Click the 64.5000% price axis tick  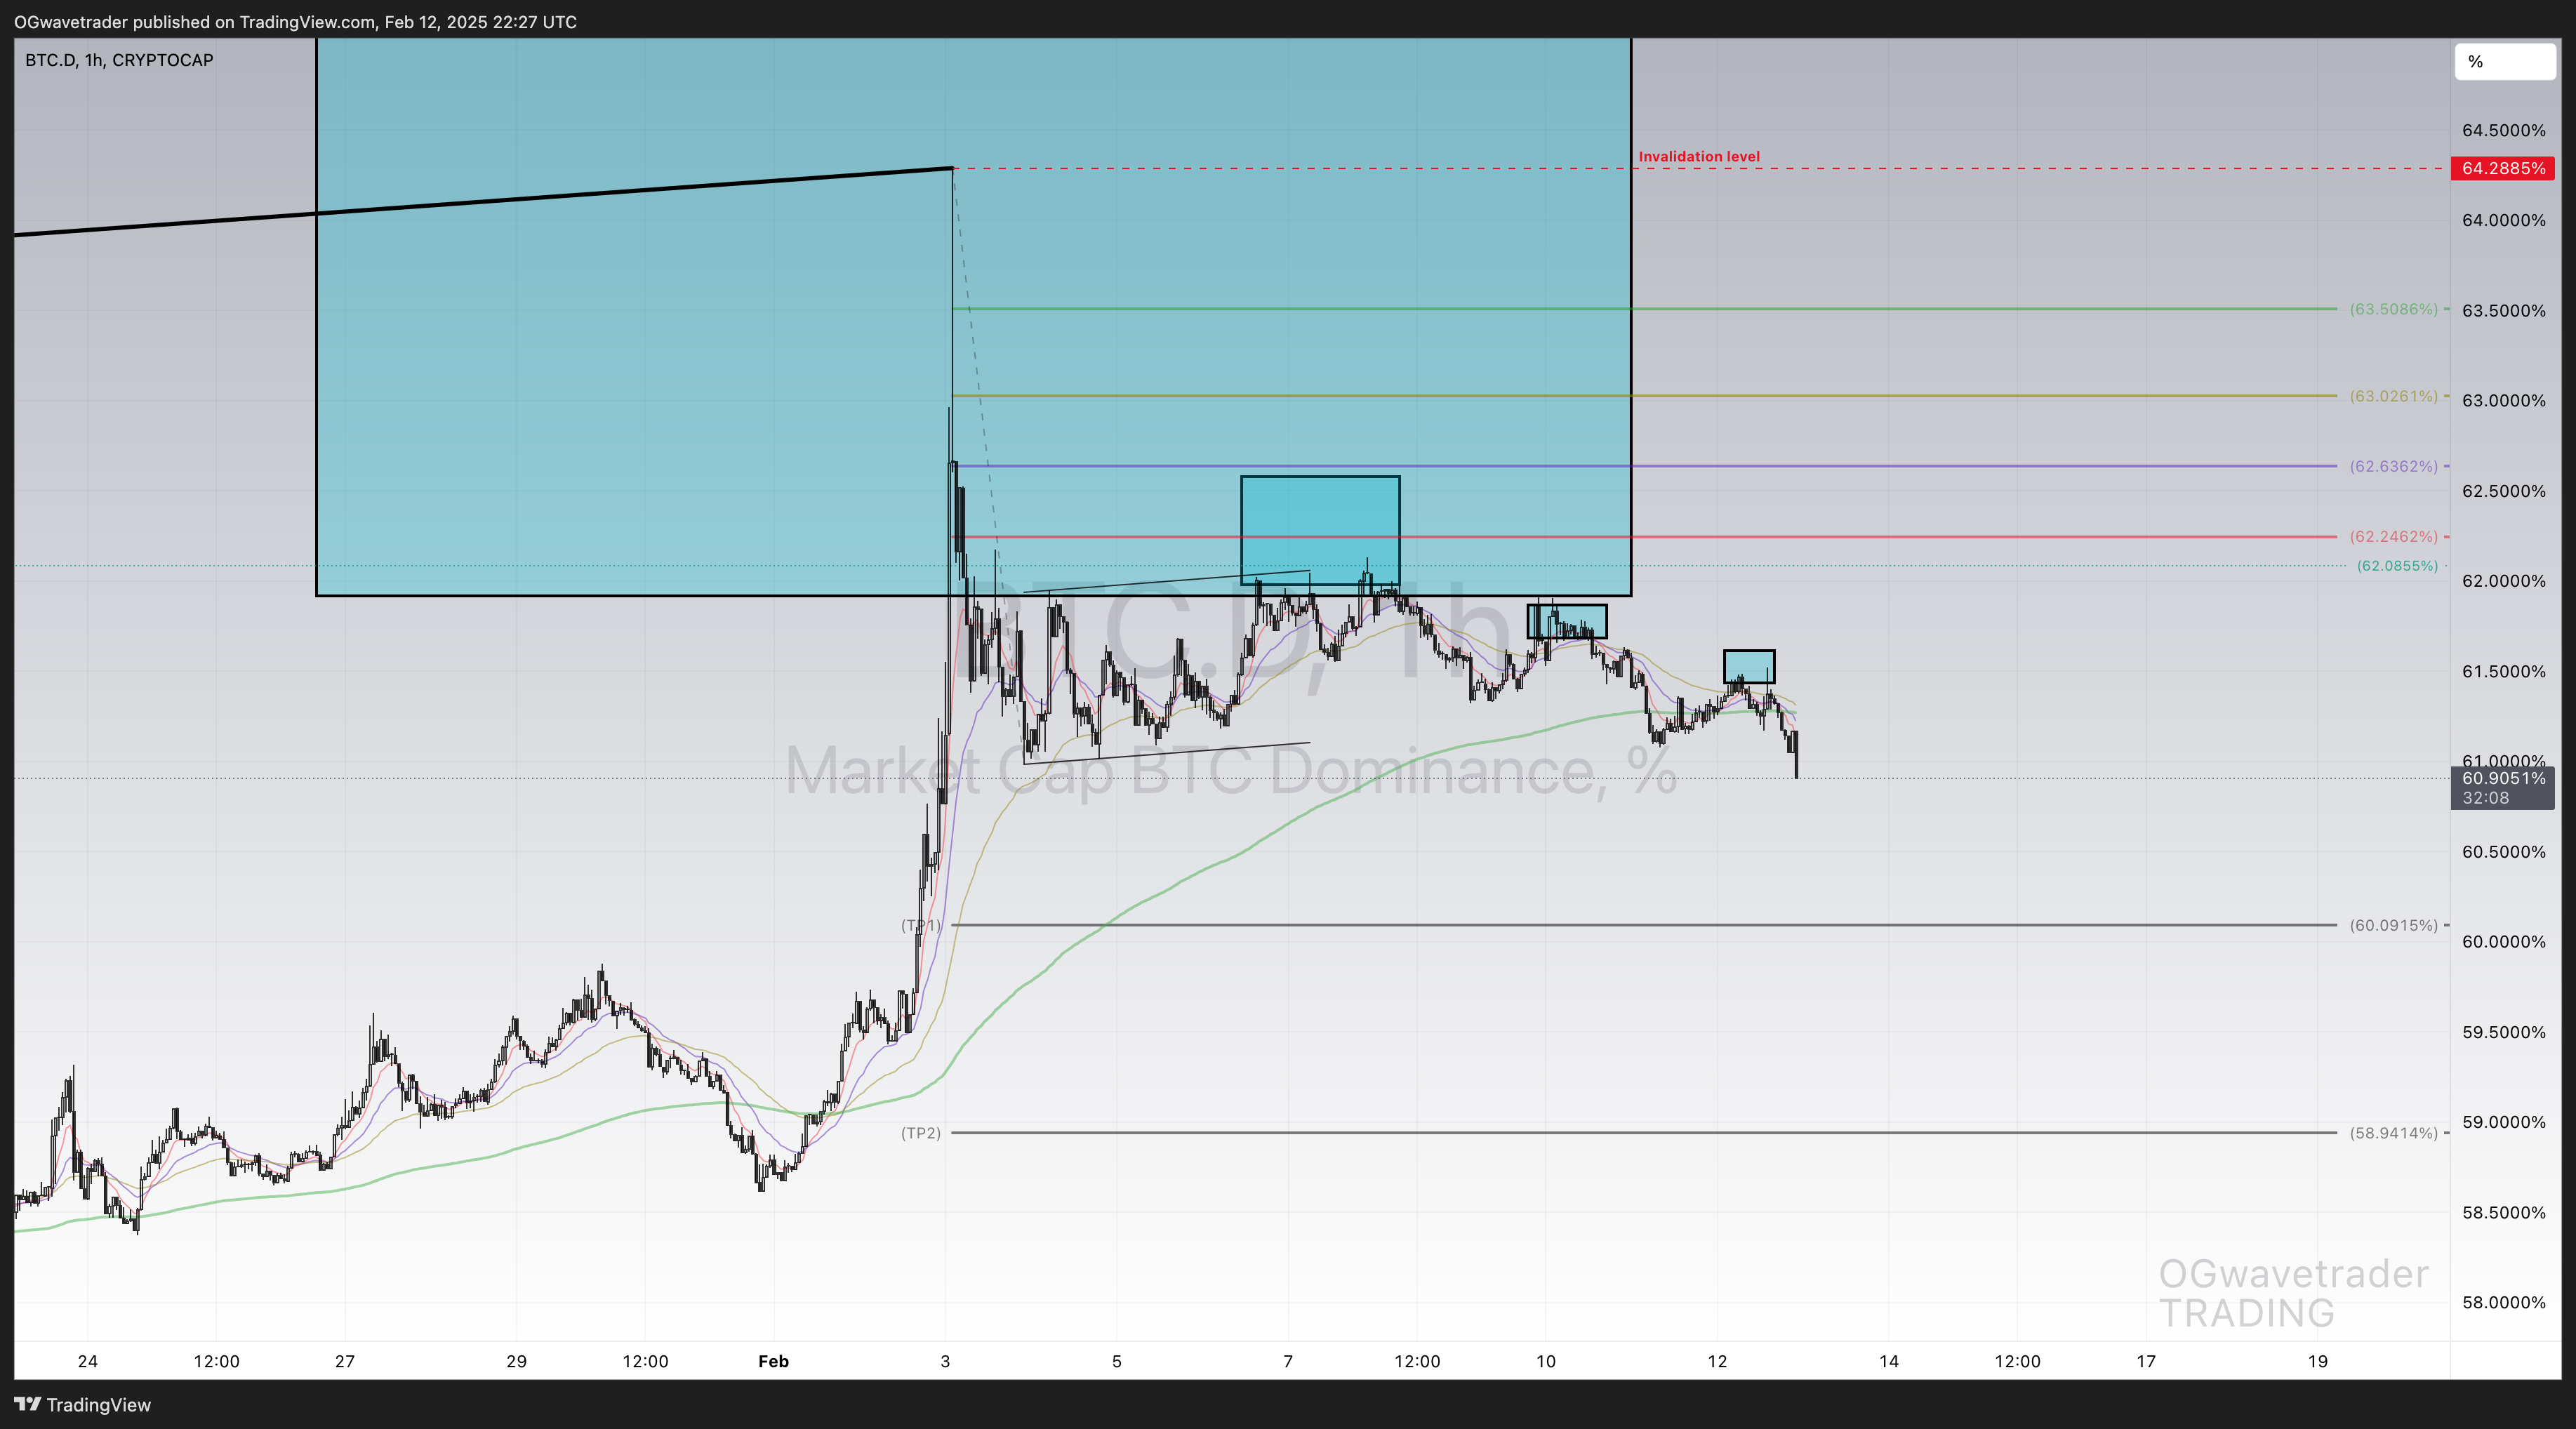tap(2503, 130)
